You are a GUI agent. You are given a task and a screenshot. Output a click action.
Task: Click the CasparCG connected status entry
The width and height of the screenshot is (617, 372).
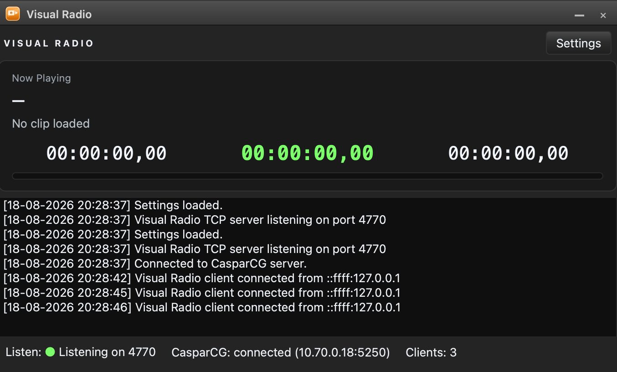[281, 352]
